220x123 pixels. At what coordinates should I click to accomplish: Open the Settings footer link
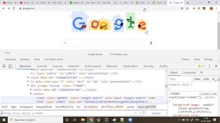[x=208, y=59]
